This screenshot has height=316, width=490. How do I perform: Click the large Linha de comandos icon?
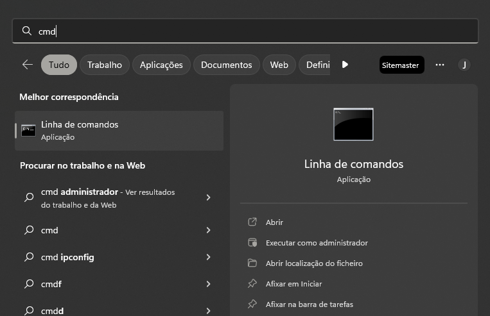pyautogui.click(x=353, y=124)
